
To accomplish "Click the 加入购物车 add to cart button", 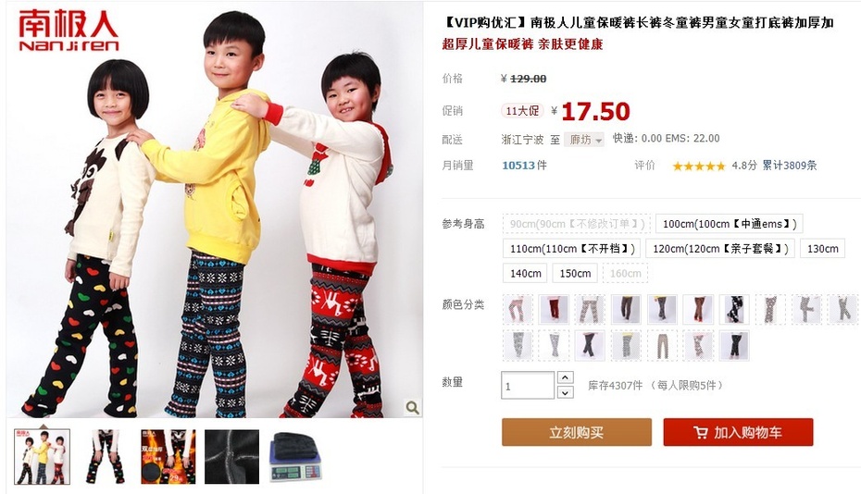I will pos(738,432).
